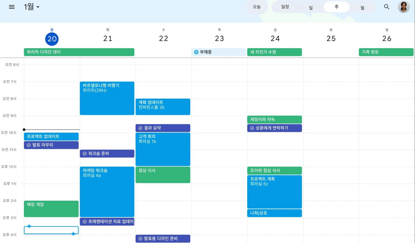Open the 마케팅 워크숍 event

tap(107, 192)
